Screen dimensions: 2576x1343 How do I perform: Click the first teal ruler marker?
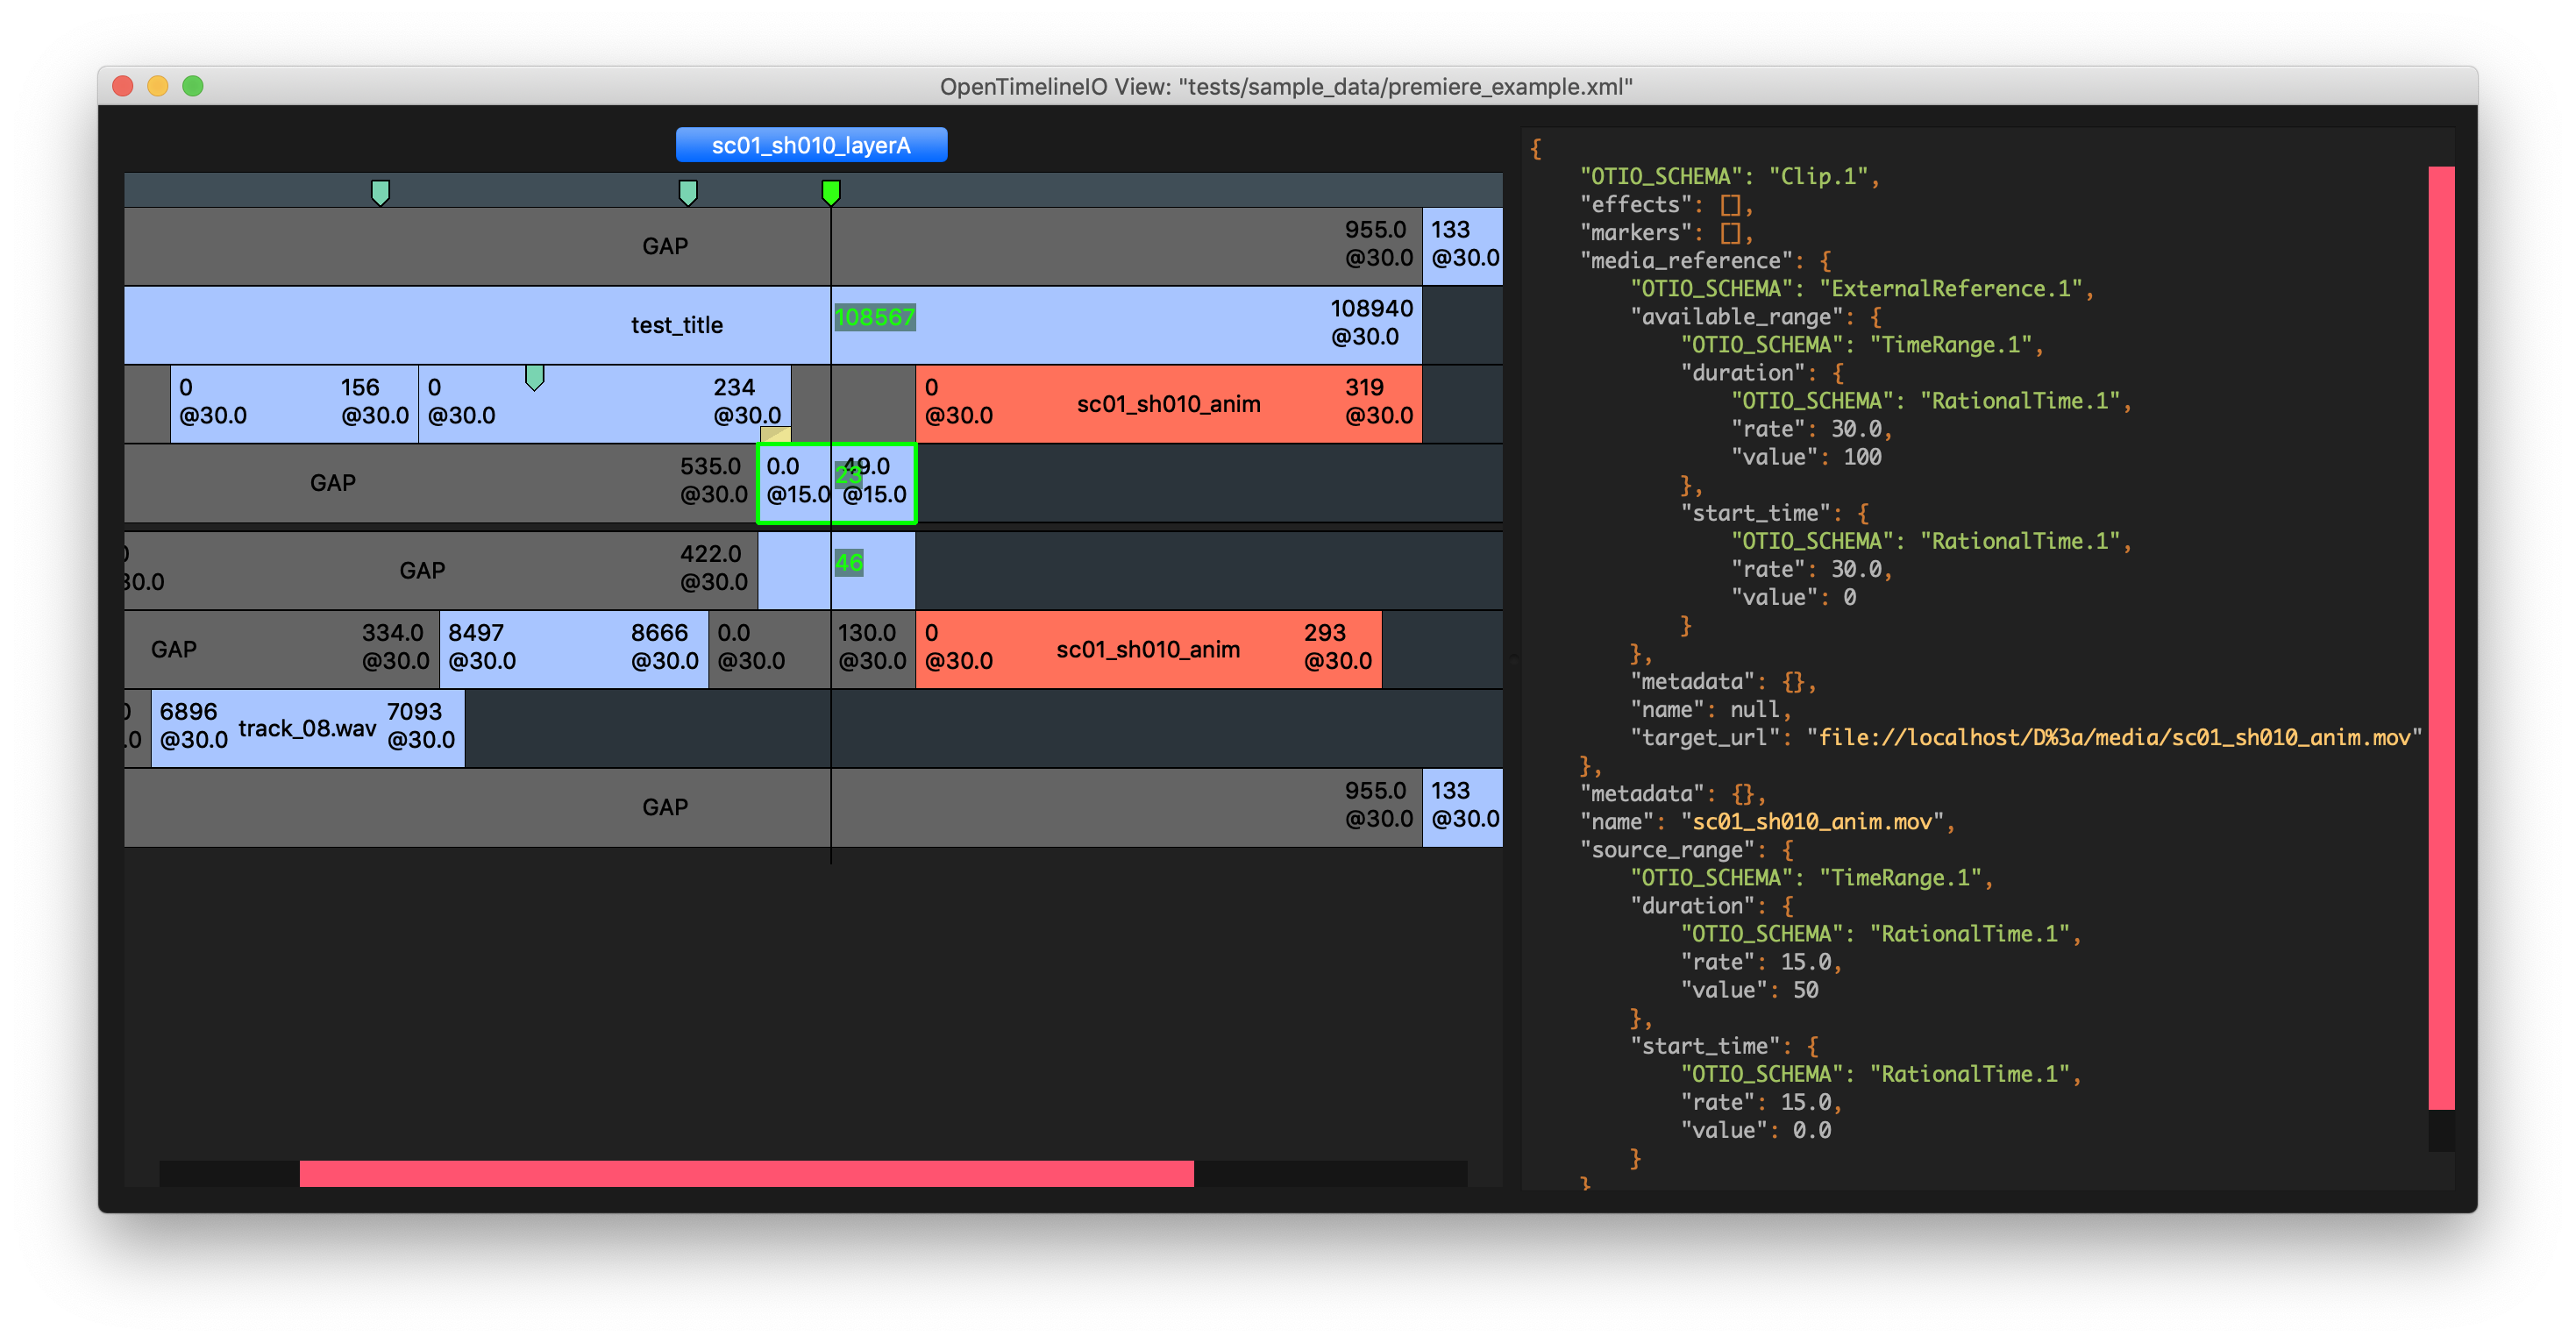[x=380, y=192]
